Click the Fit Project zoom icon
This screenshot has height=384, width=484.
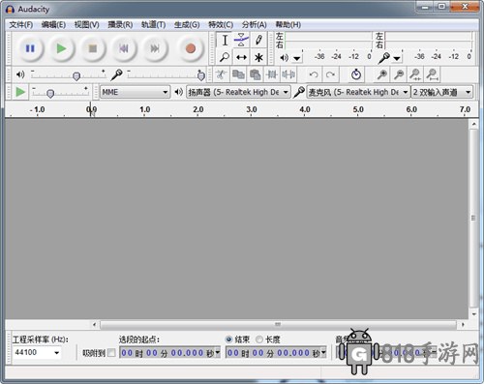click(432, 74)
